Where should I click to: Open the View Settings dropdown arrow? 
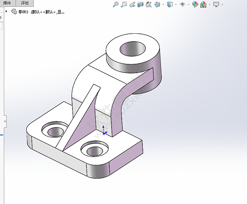click(222, 5)
